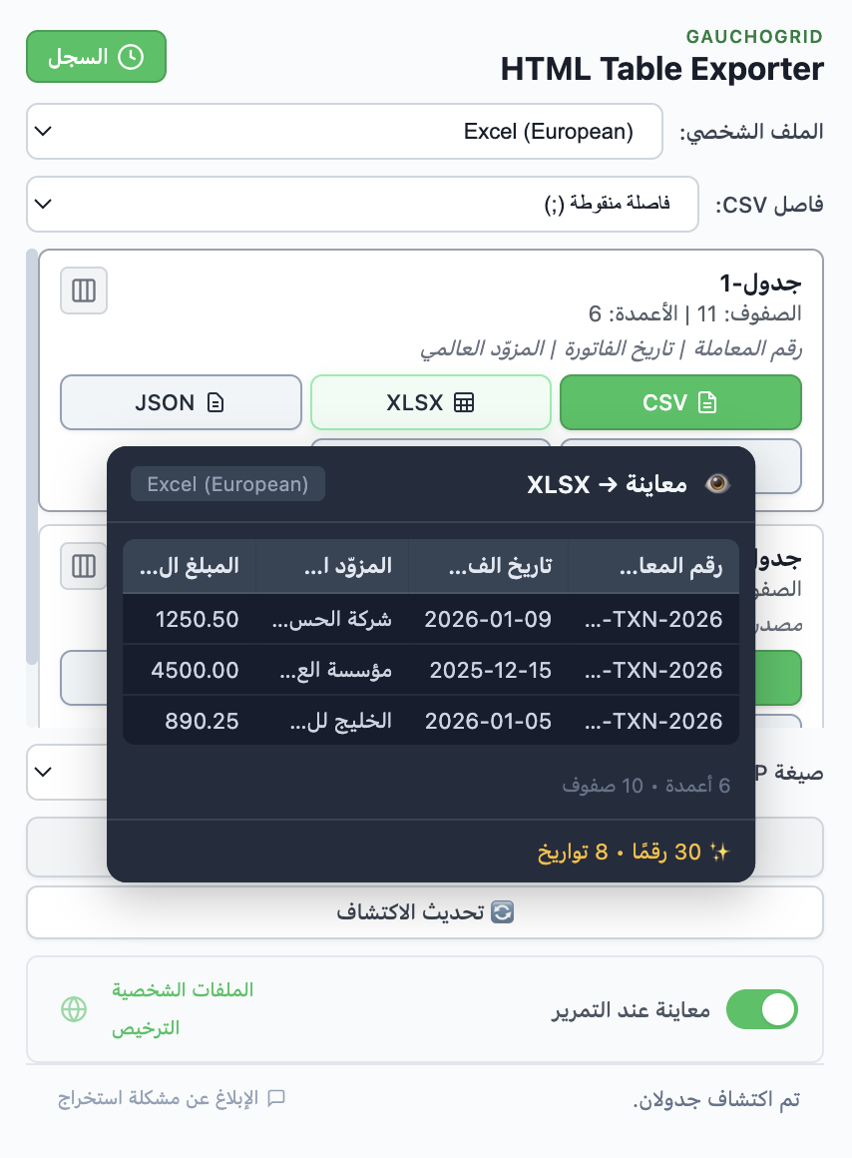Select the Excel (European) badge in the preview
The height and width of the screenshot is (1158, 852).
227,483
